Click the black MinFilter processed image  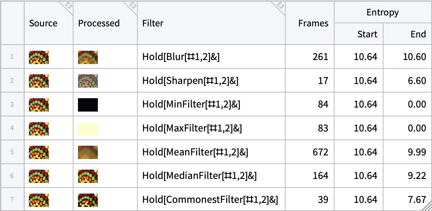click(88, 105)
